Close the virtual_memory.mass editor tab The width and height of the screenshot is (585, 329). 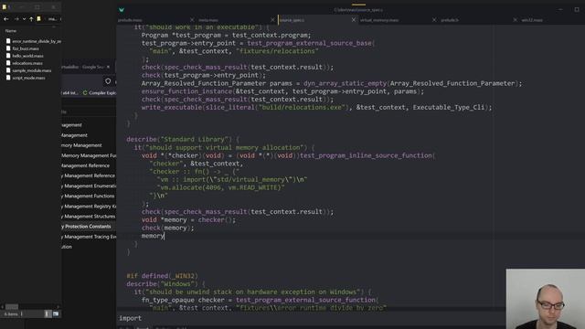click(434, 20)
